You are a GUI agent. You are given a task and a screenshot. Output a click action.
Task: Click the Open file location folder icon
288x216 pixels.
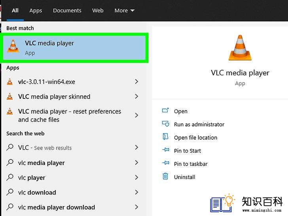tap(165, 137)
